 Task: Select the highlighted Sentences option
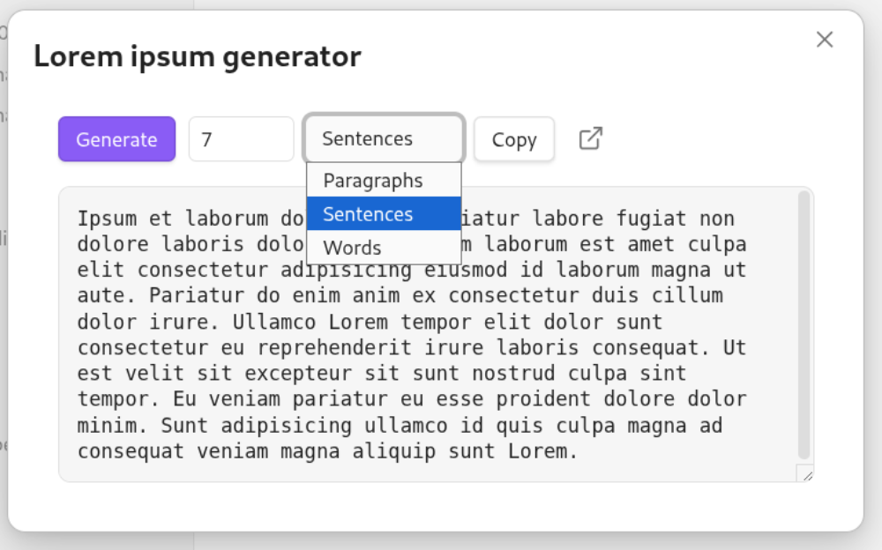click(385, 213)
